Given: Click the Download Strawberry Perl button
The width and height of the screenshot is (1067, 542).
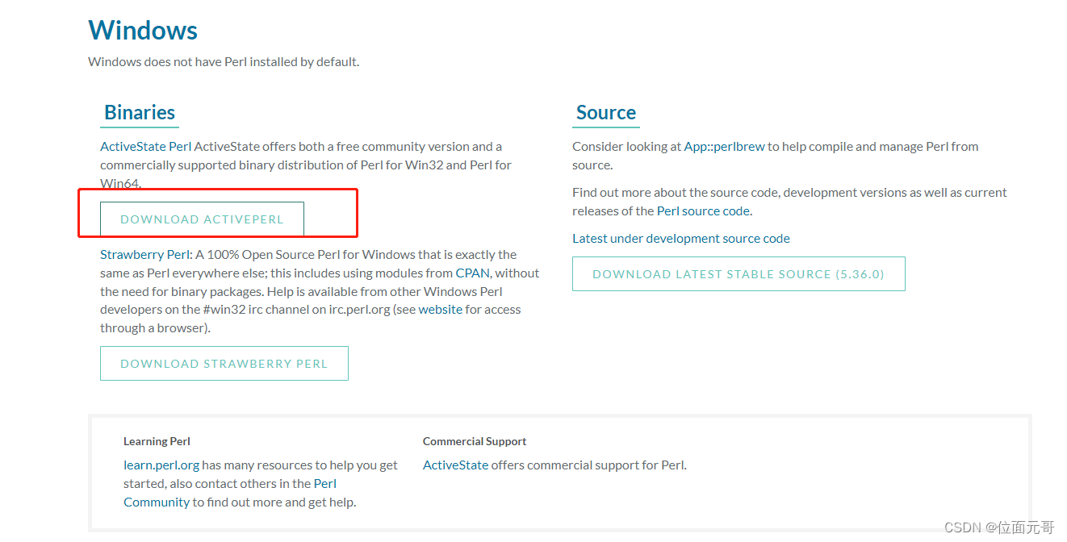Looking at the screenshot, I should pos(224,364).
